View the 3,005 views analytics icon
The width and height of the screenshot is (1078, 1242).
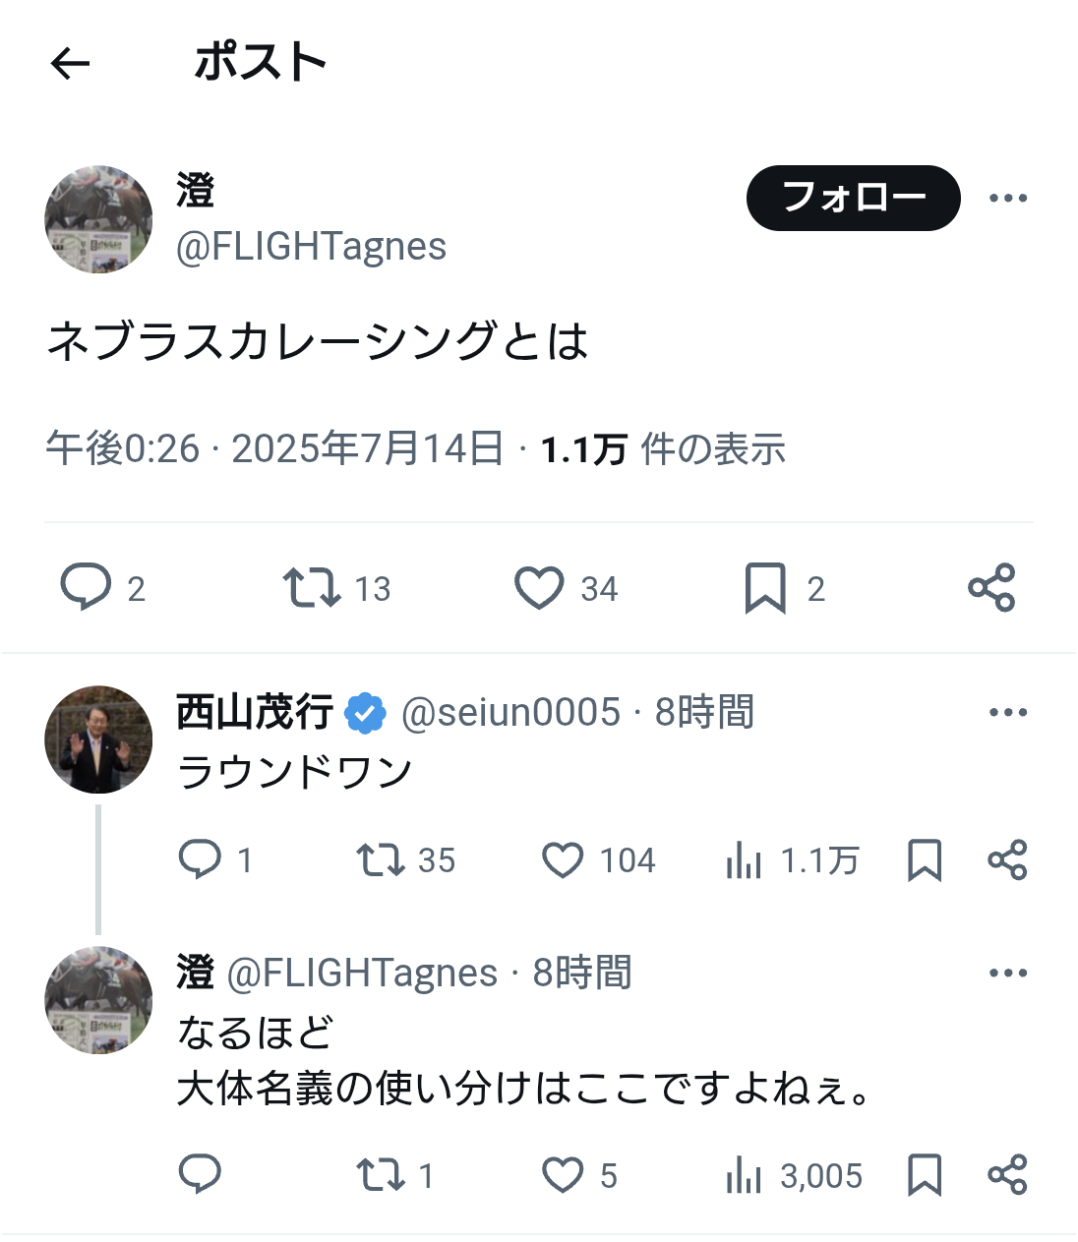[x=744, y=1174]
